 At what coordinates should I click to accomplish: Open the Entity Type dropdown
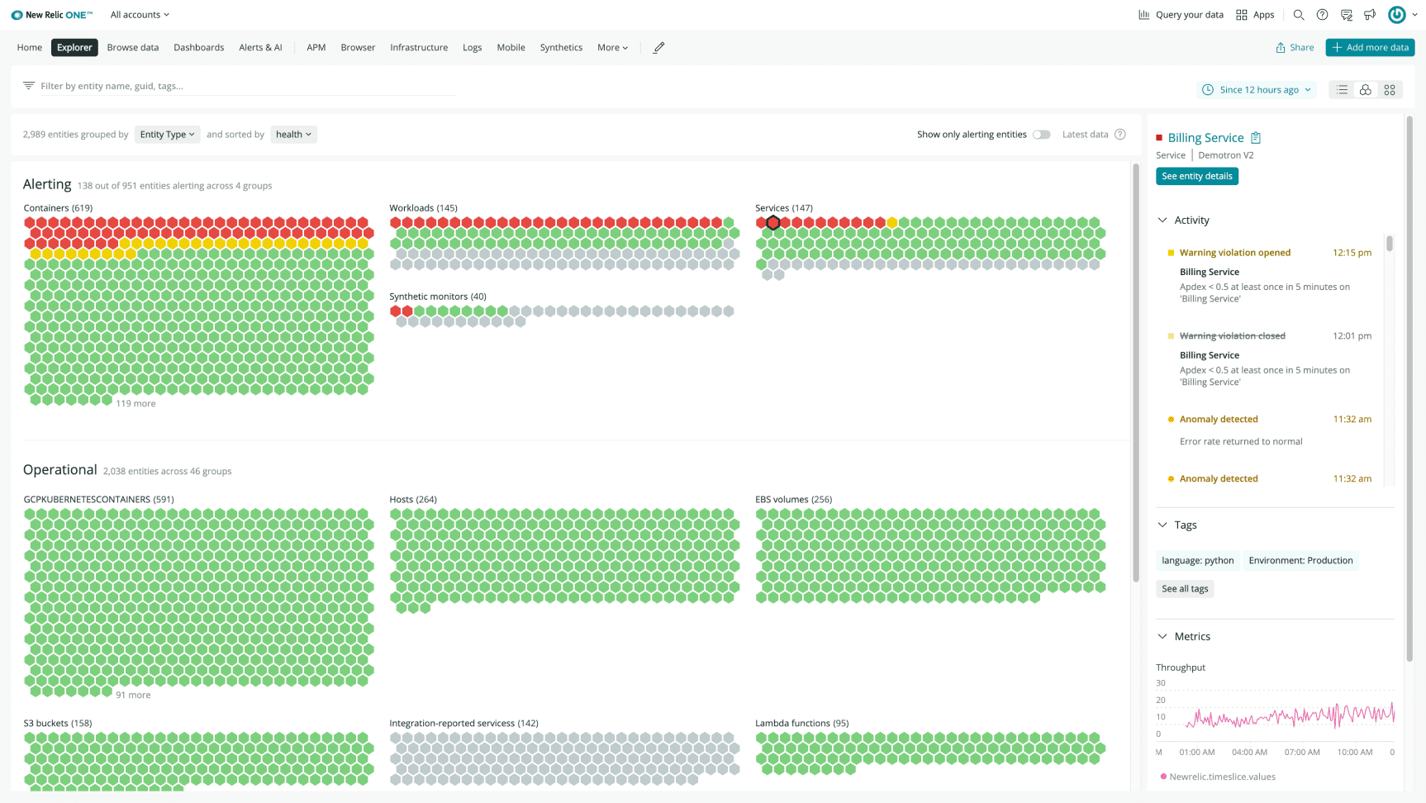167,134
